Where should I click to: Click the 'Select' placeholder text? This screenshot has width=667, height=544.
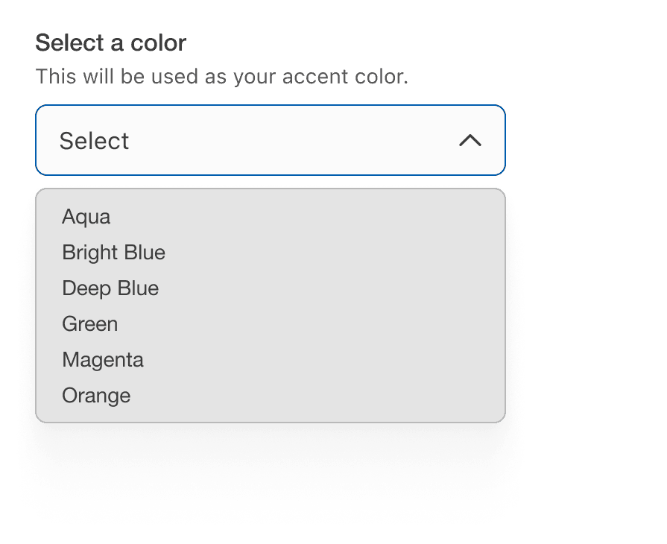[95, 140]
